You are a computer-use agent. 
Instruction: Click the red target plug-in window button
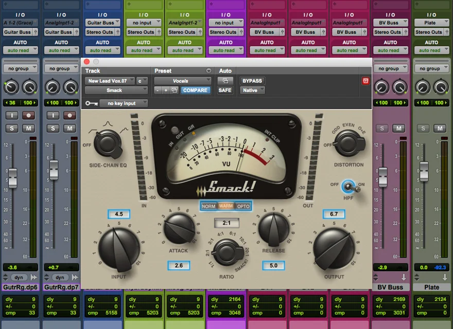(x=365, y=81)
